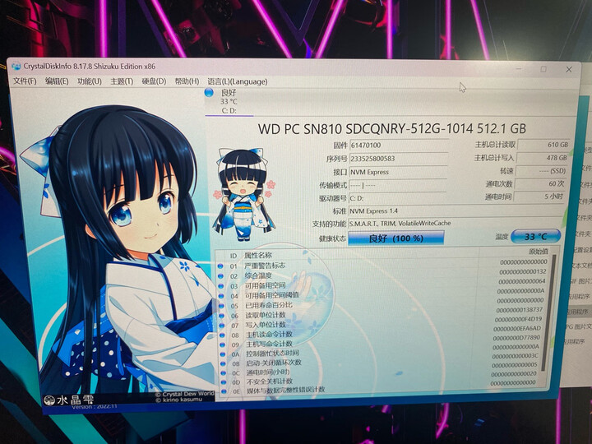Viewport: 592px width, 444px height.
Task: Click the 属性名称 column header
Action: (258, 256)
